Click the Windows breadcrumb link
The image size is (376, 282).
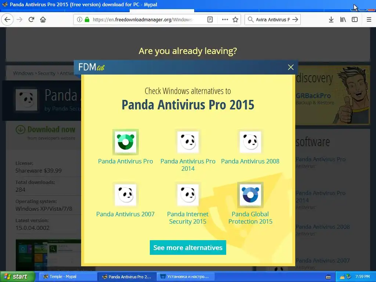coord(23,73)
